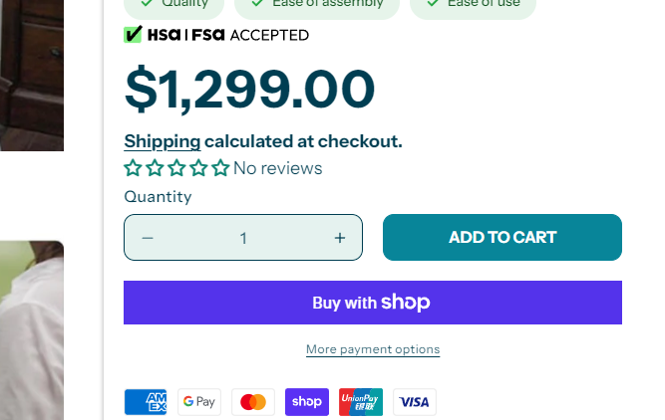Click the UnionPay payment icon
This screenshot has height=420, width=665.
[361, 402]
